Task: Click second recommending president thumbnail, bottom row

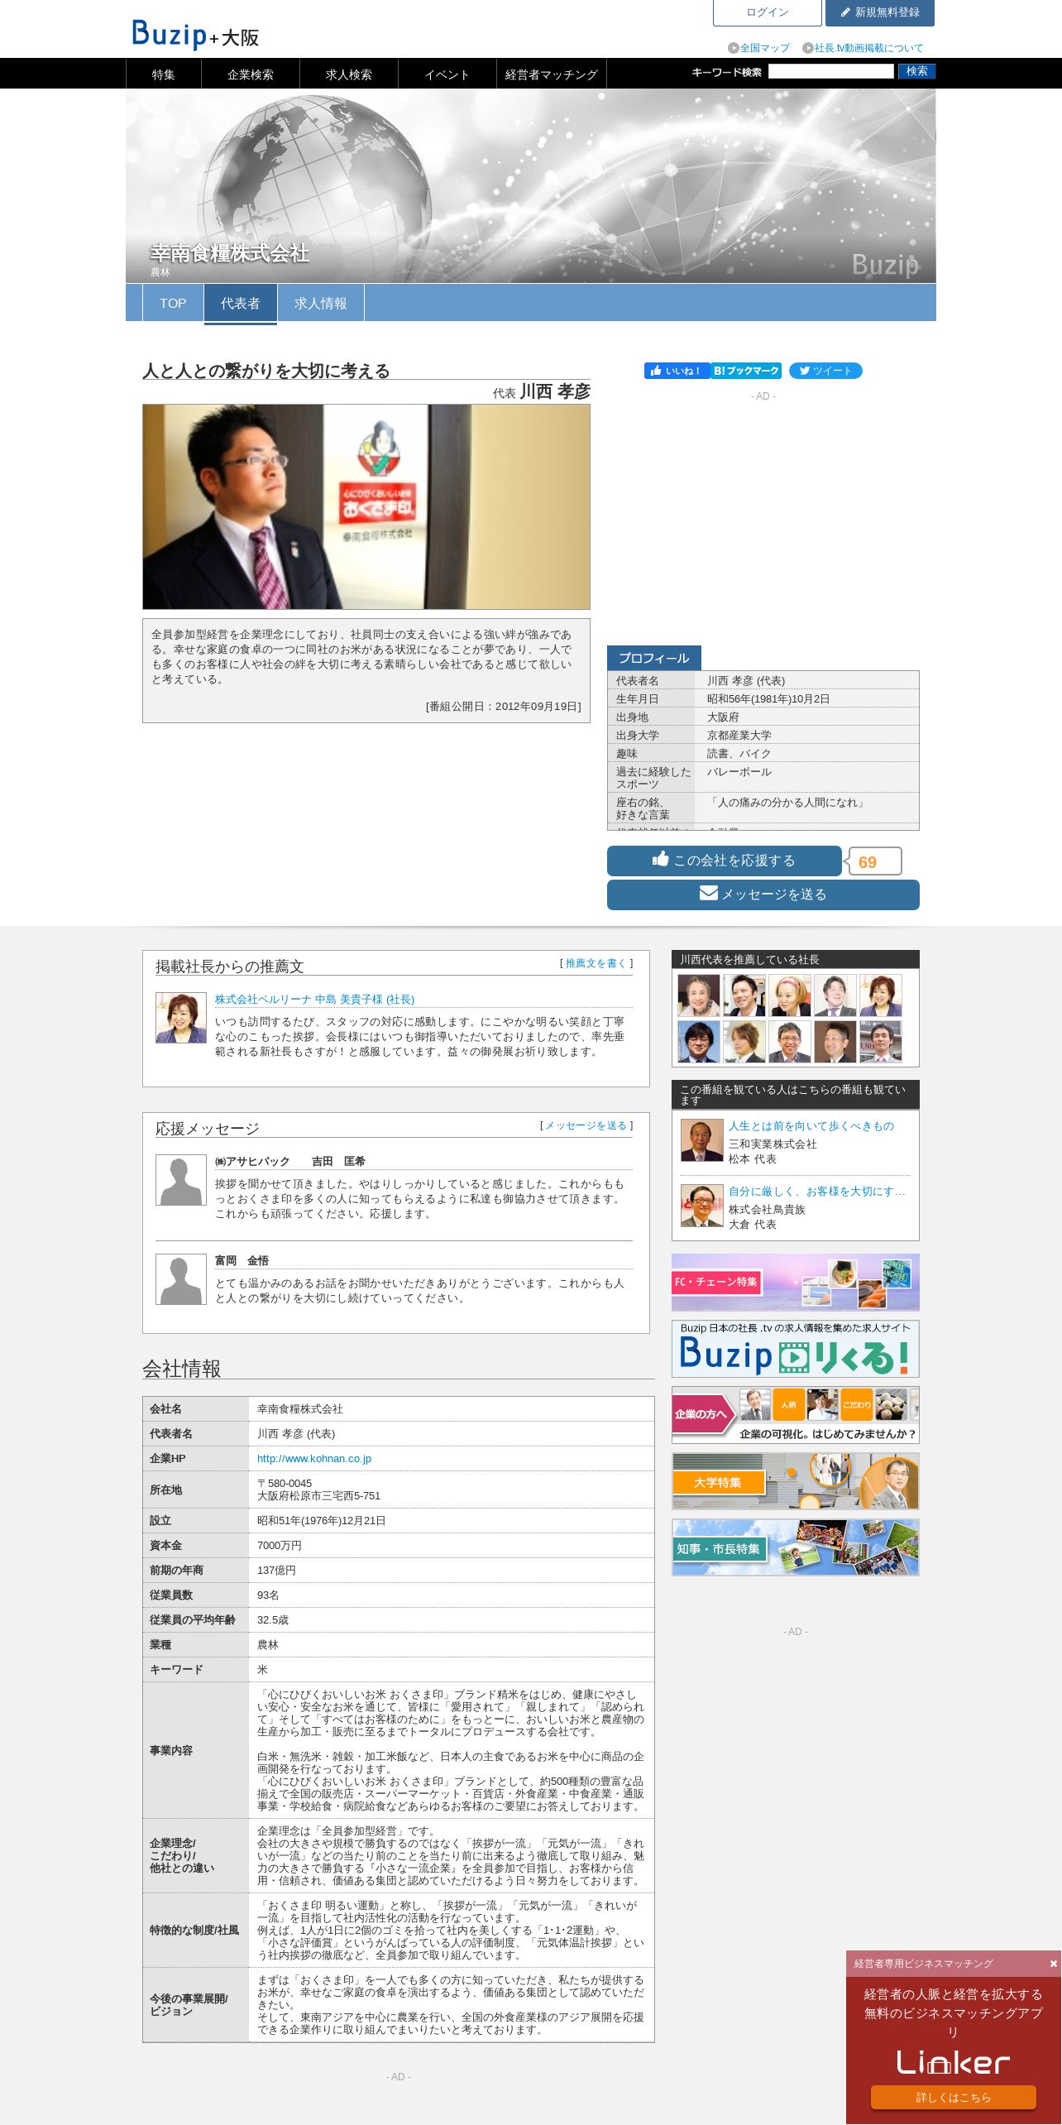Action: pyautogui.click(x=744, y=1041)
